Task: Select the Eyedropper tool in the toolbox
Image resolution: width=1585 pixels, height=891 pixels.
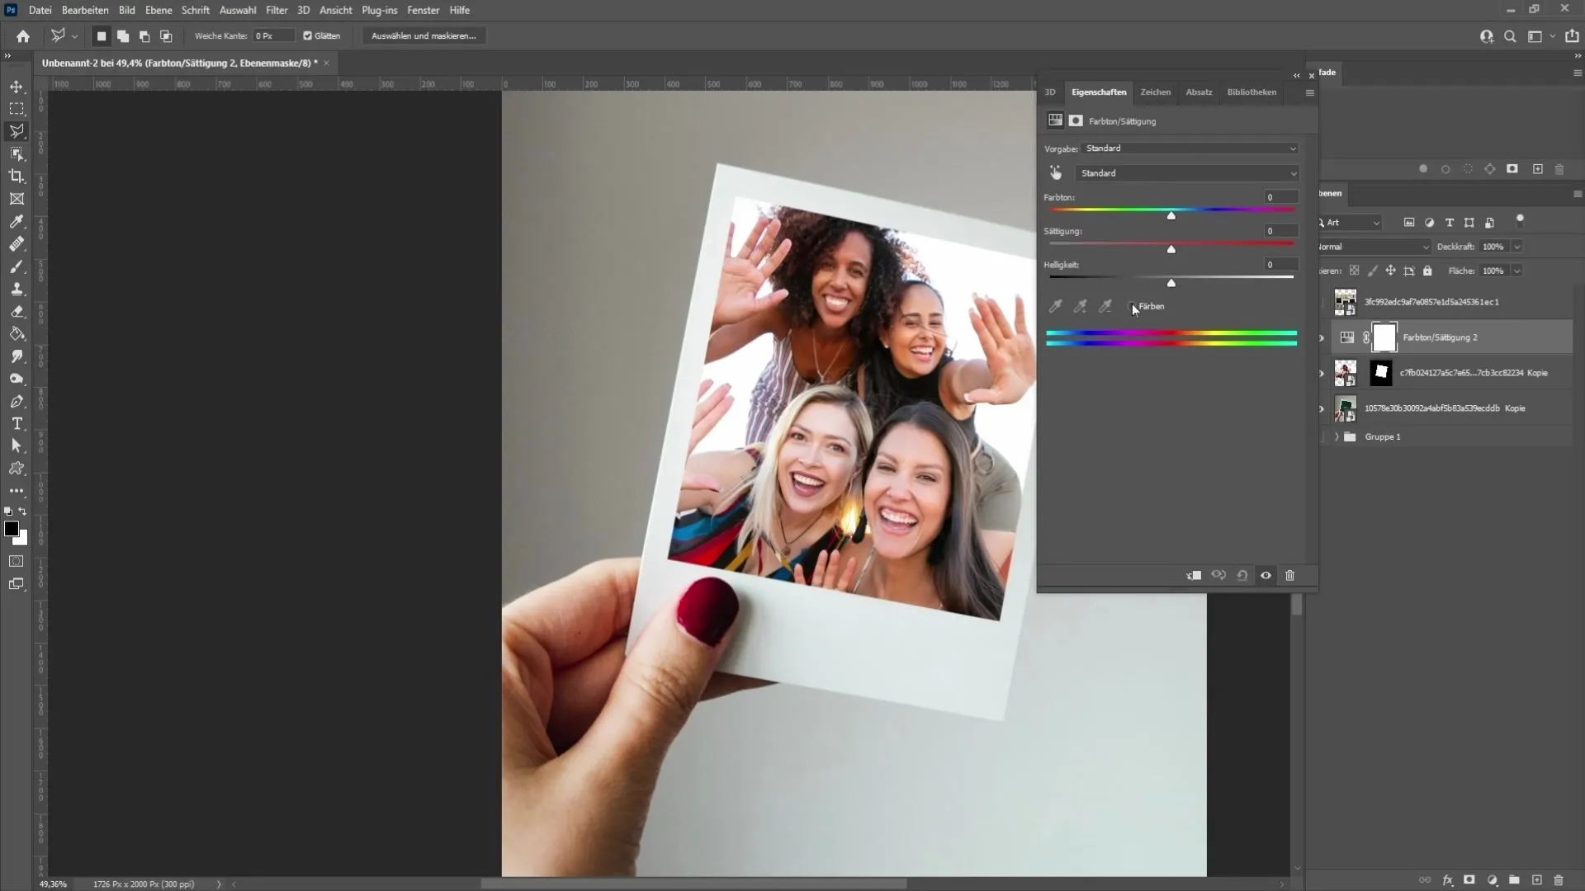Action: pos(17,221)
